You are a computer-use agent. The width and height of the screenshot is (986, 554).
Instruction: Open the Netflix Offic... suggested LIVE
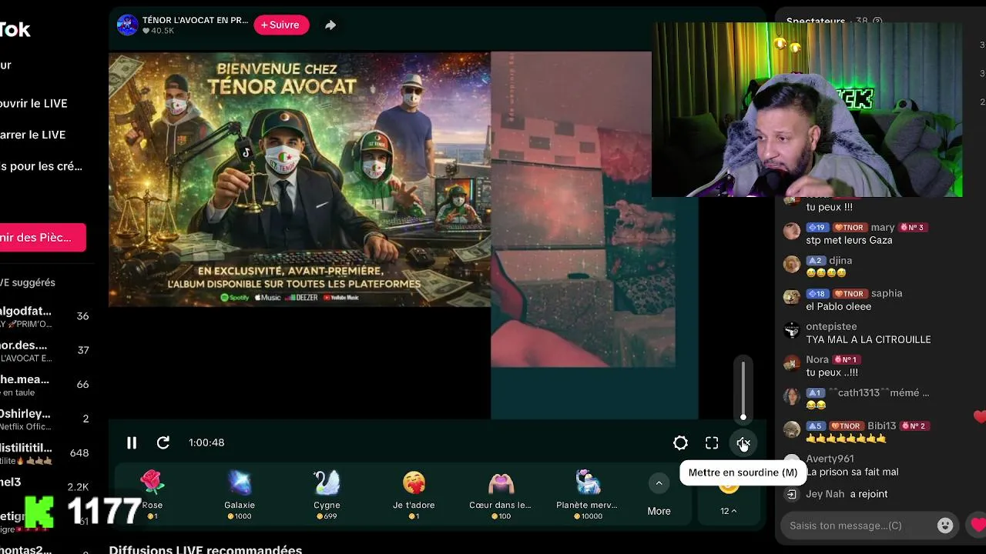[45, 419]
